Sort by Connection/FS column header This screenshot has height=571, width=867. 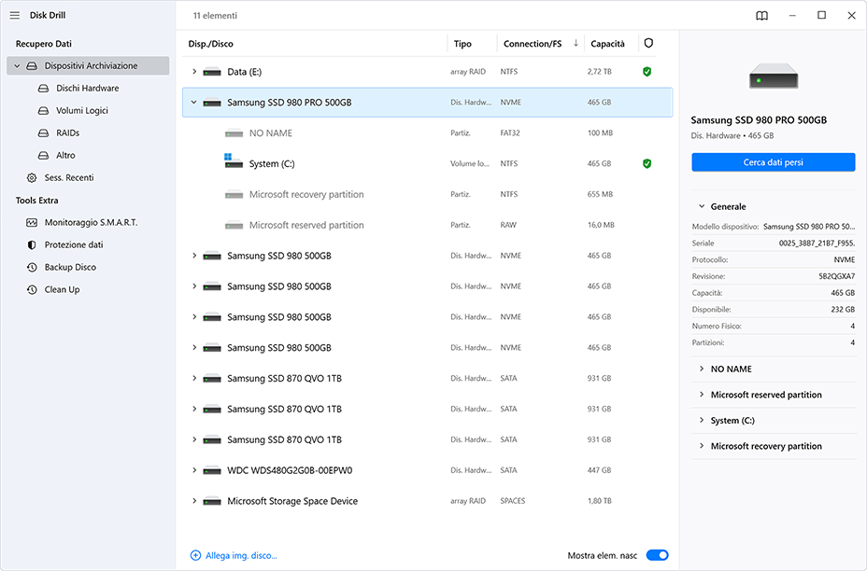533,44
